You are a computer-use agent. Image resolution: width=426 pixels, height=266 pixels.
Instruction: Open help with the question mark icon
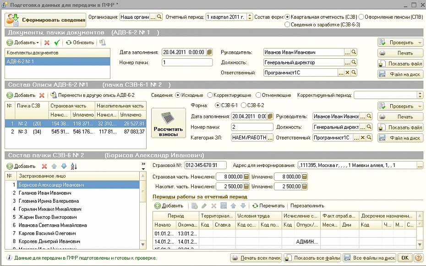[x=419, y=258]
